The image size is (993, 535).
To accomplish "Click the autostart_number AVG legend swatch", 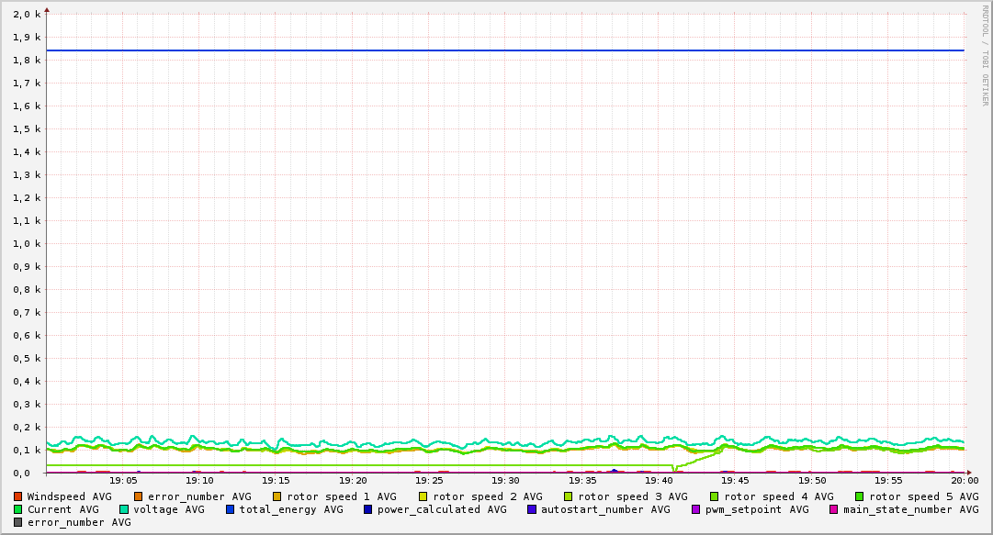I will [x=532, y=509].
